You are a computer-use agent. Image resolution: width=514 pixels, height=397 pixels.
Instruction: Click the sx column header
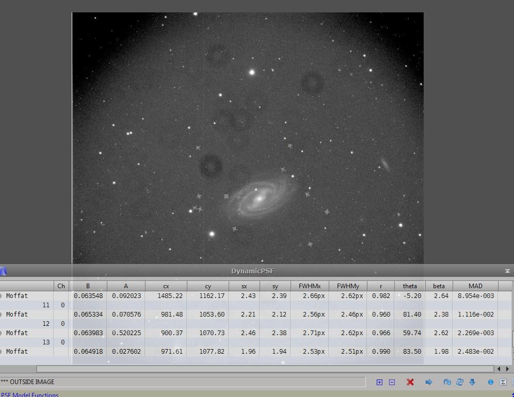pos(244,286)
